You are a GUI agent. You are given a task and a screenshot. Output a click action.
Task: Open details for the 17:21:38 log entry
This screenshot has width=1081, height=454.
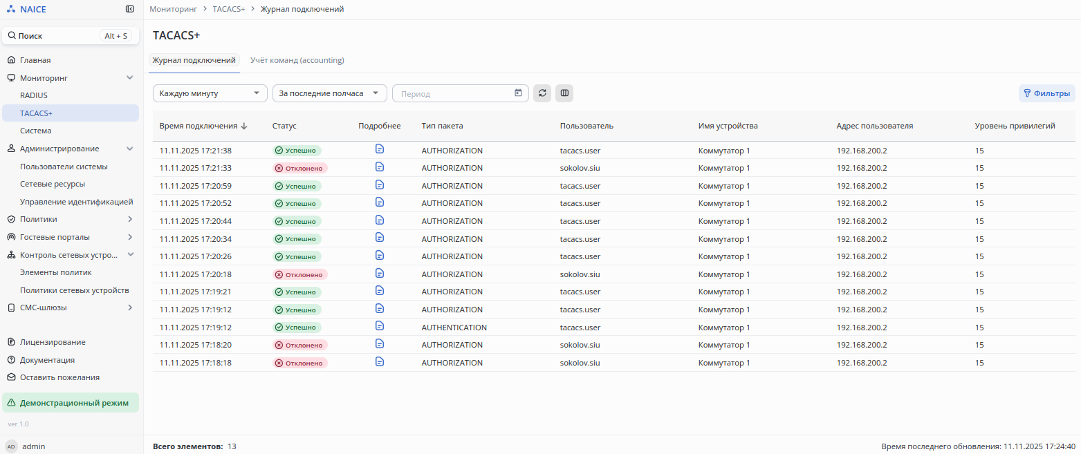(379, 149)
